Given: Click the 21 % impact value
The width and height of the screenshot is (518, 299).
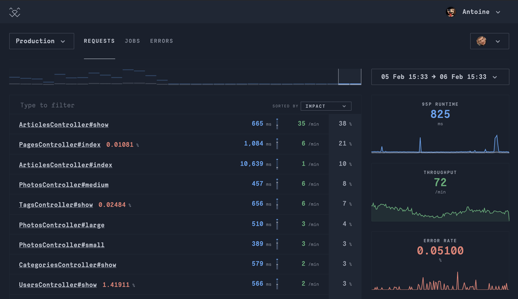Looking at the screenshot, I should (x=345, y=143).
